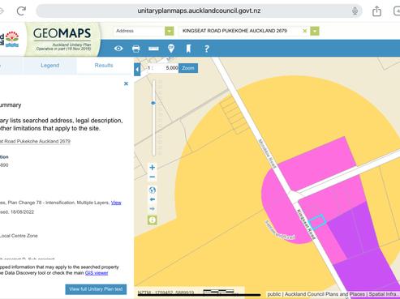Screen dimensions: 400x299
Task: Click the Kingseat Road label on map
Action: (x=307, y=224)
